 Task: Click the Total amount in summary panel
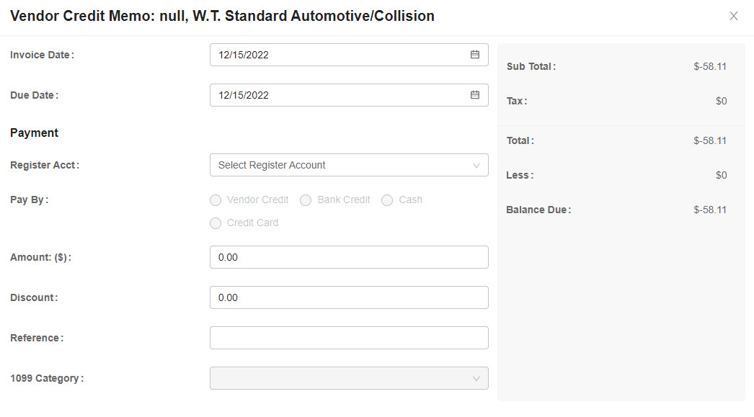(710, 140)
